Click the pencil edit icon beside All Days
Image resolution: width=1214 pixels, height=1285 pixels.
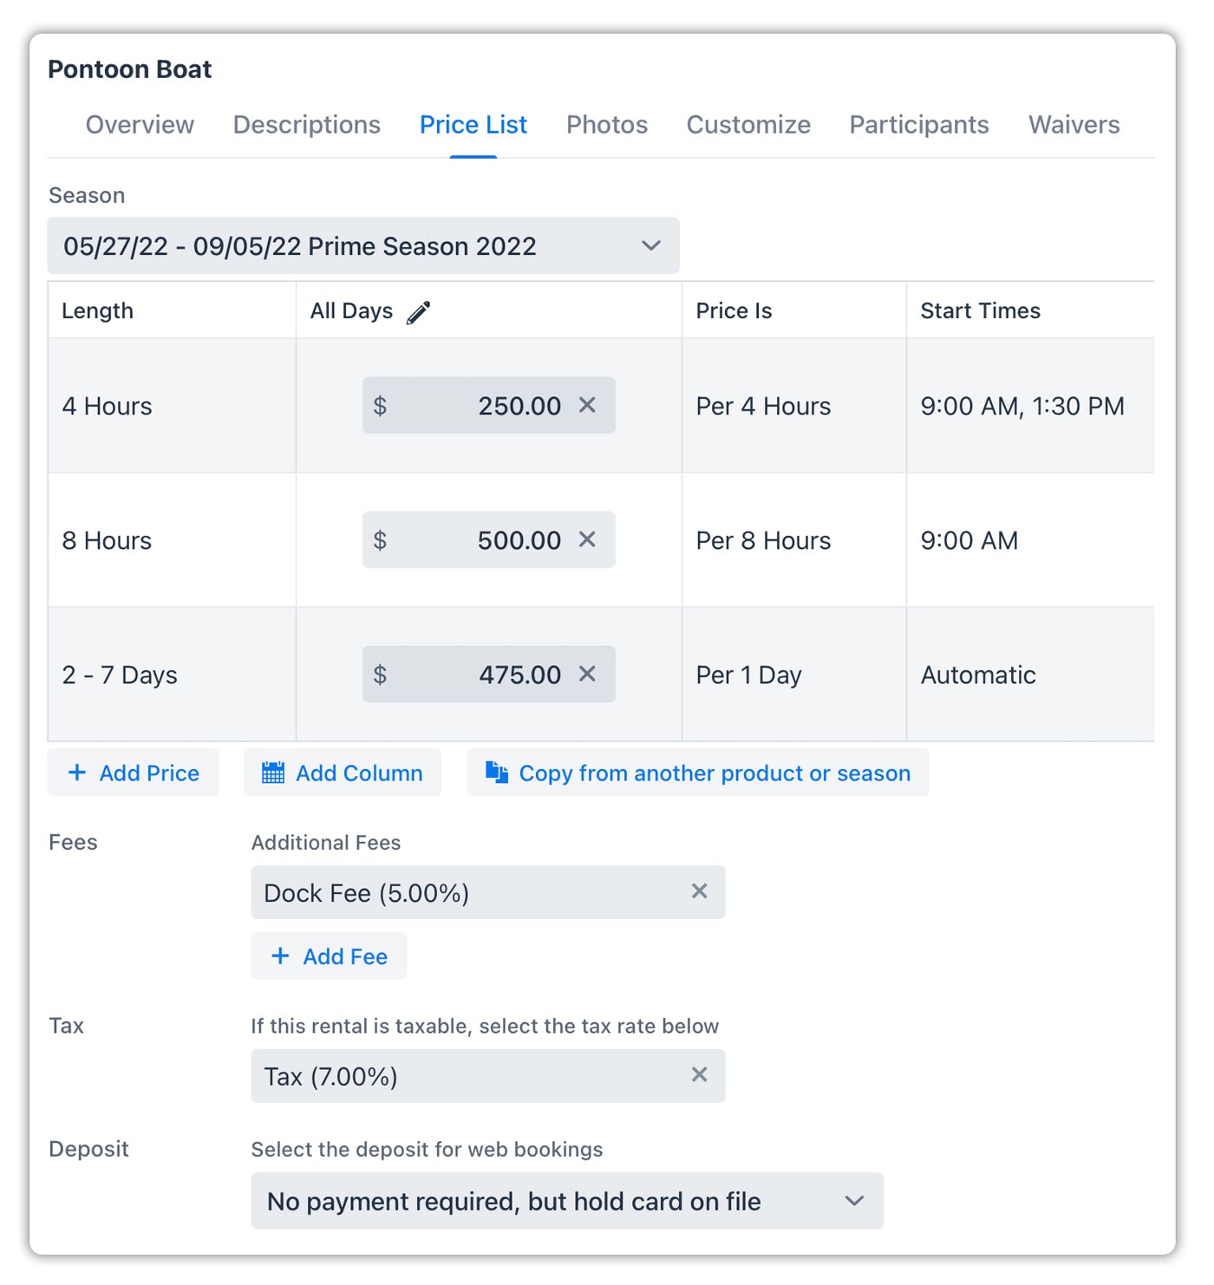tap(418, 312)
